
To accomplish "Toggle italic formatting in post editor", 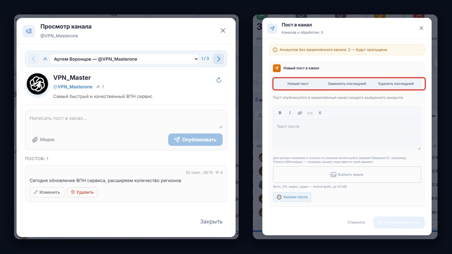I will [290, 113].
